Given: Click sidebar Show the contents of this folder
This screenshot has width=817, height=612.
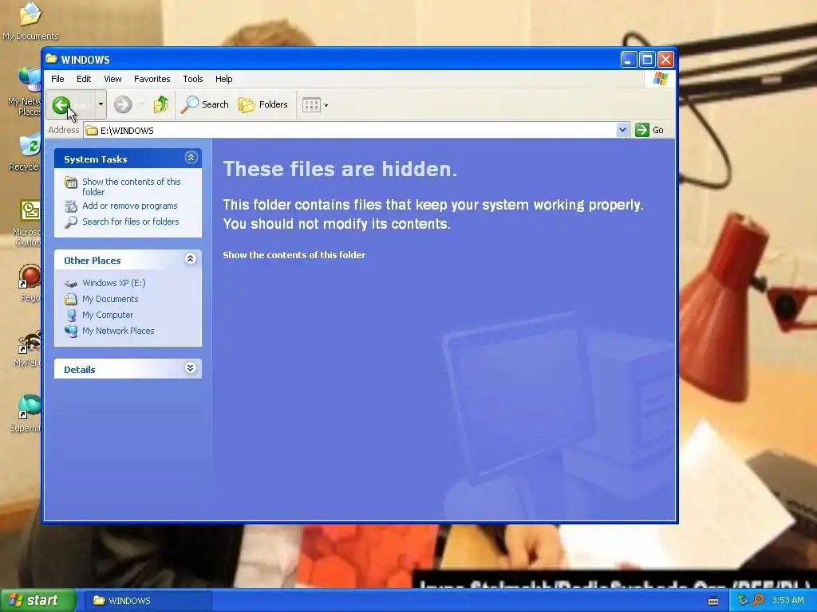Looking at the screenshot, I should 132,186.
